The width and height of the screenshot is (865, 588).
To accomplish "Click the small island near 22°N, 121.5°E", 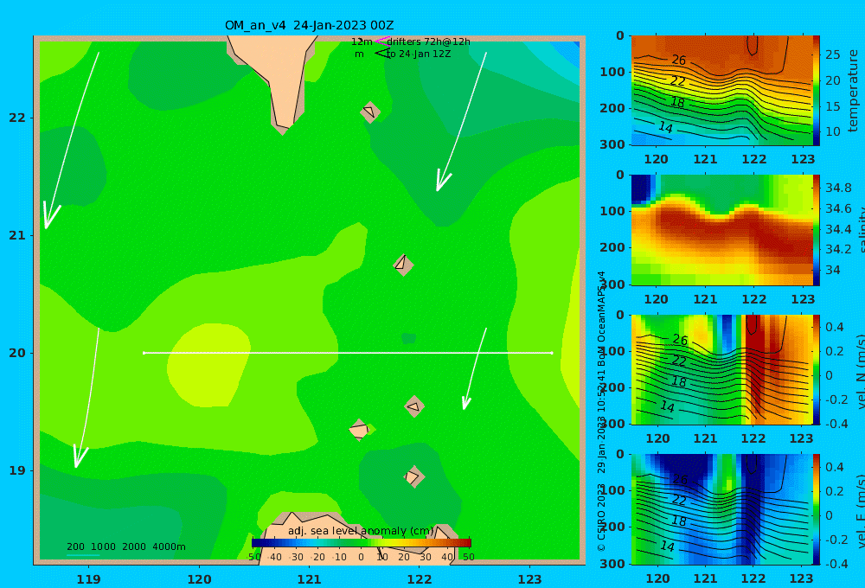I will click(370, 112).
